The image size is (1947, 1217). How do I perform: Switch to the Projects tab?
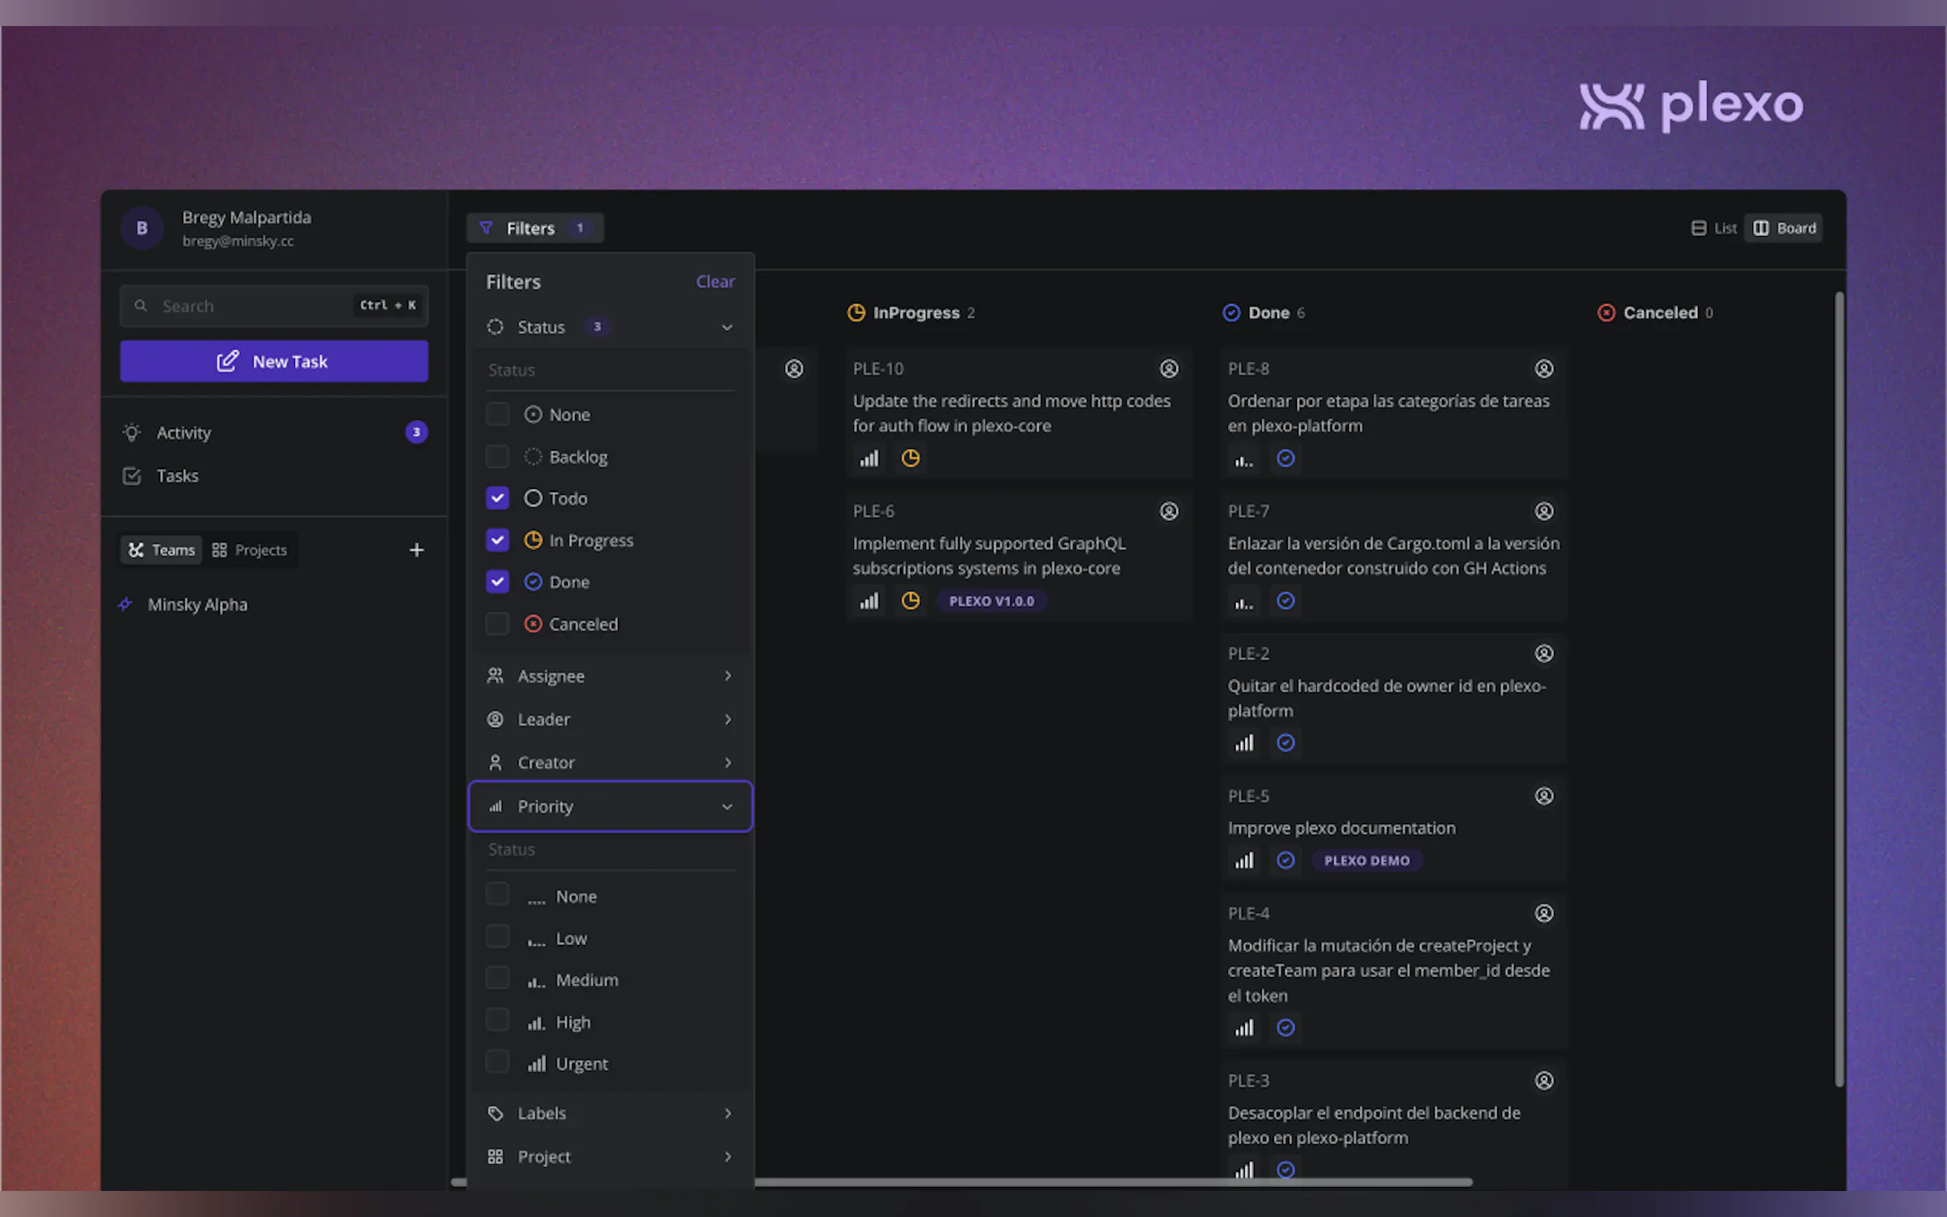click(250, 549)
